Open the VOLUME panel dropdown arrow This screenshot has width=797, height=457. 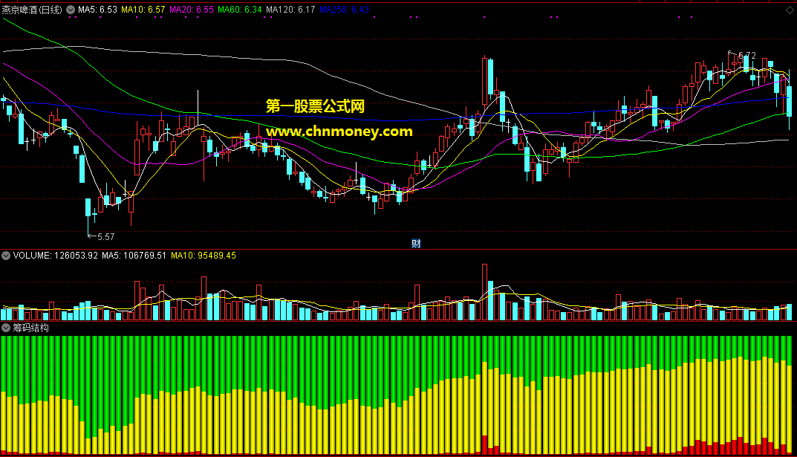[6, 256]
